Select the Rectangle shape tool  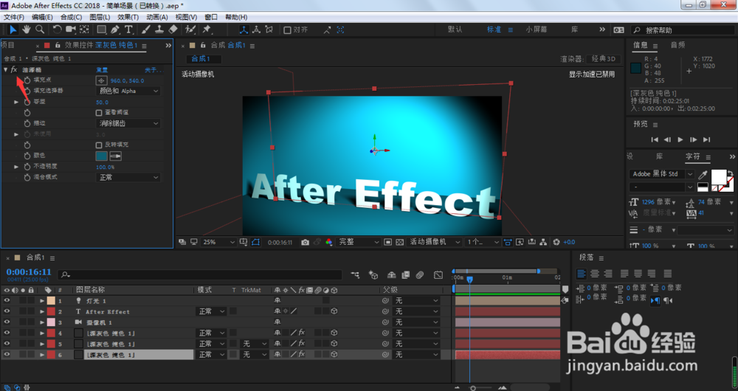[101, 30]
